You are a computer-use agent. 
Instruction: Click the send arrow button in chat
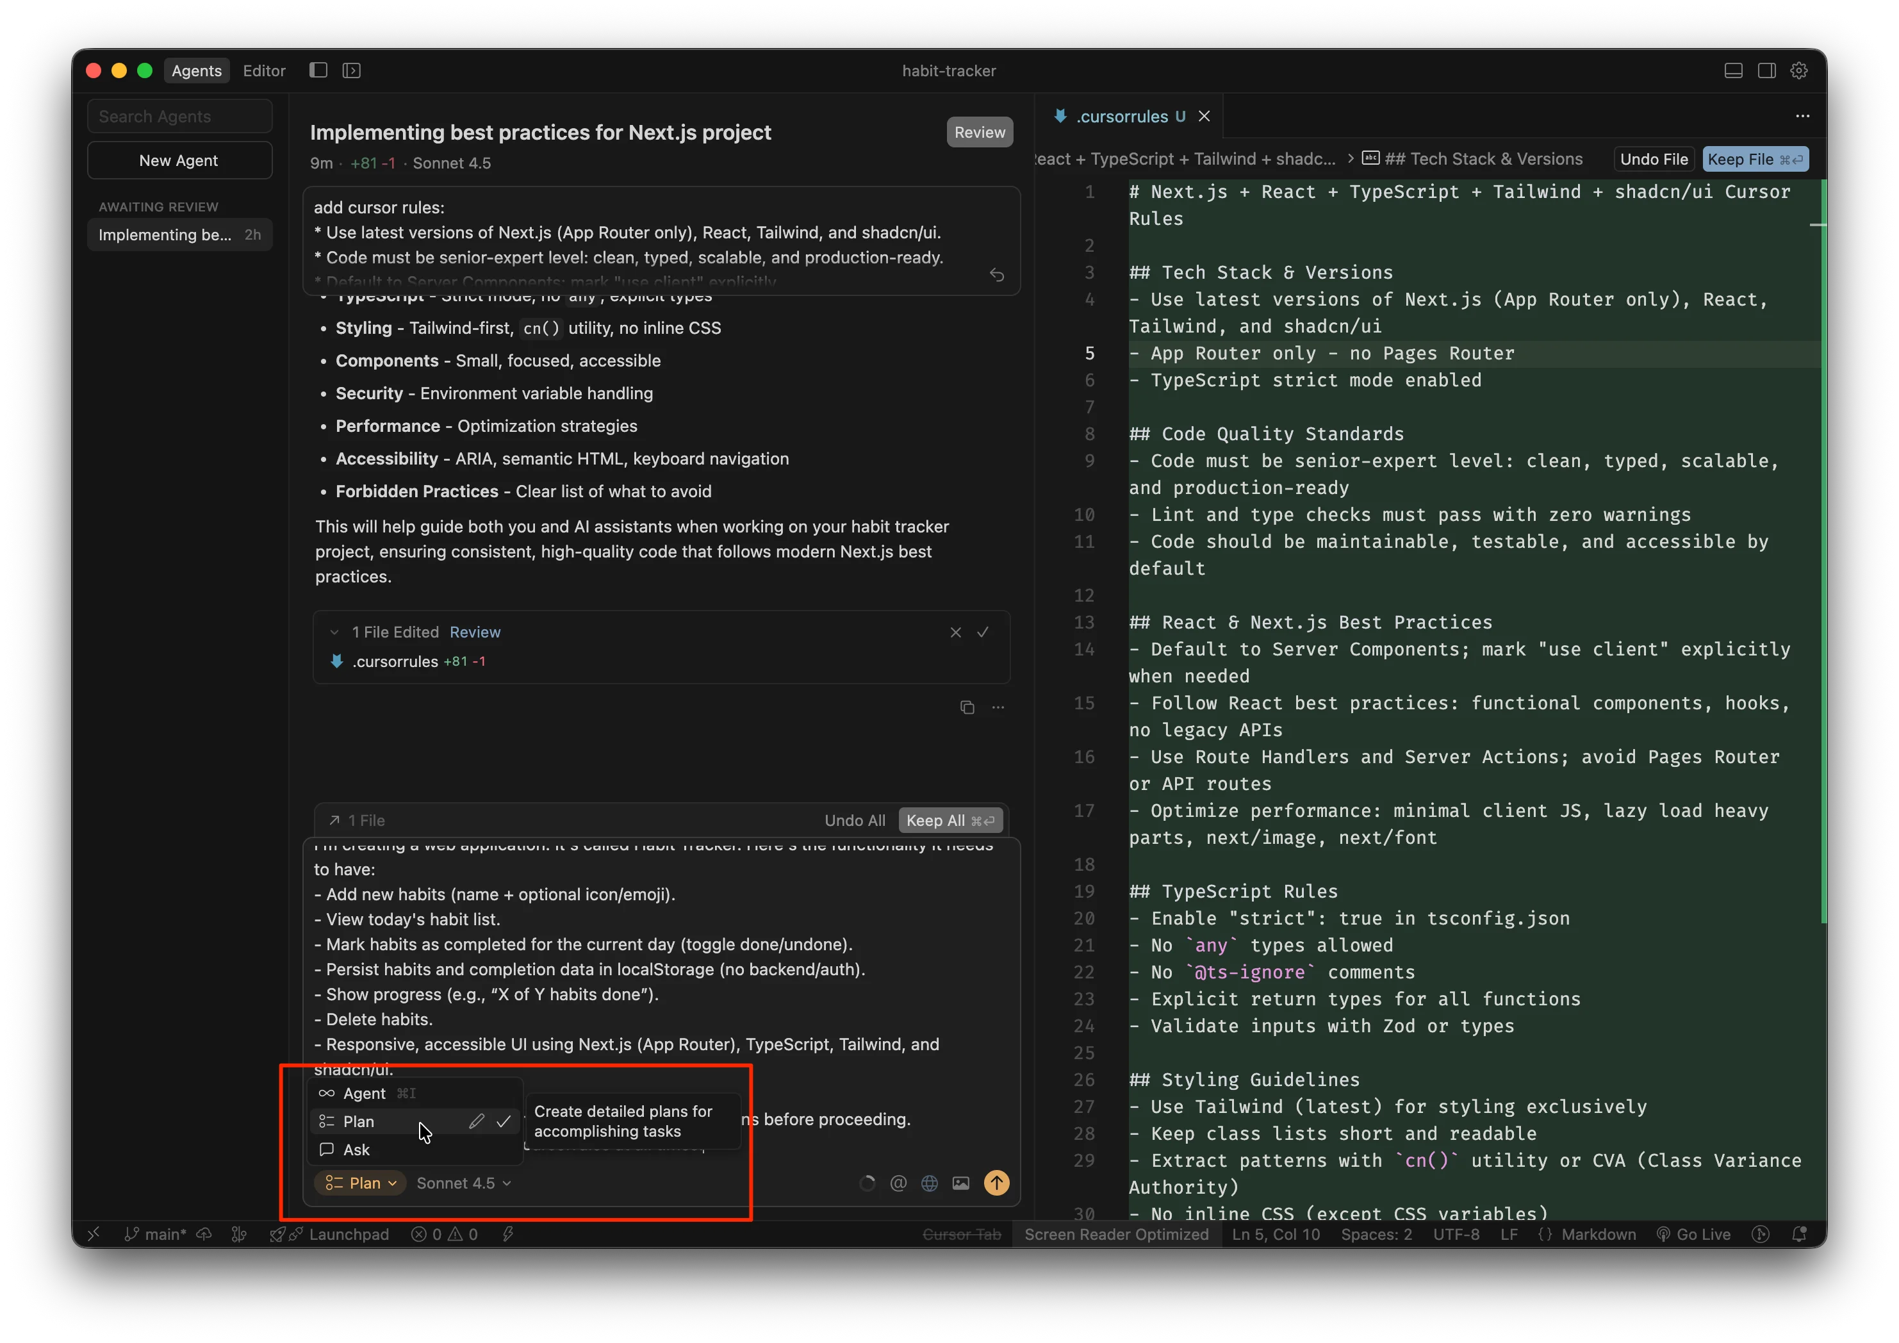click(x=996, y=1183)
